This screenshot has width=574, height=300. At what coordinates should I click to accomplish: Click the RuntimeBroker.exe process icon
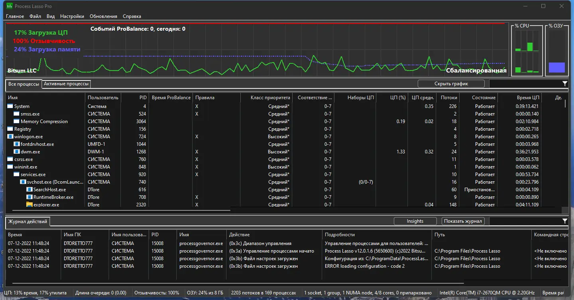tap(29, 197)
